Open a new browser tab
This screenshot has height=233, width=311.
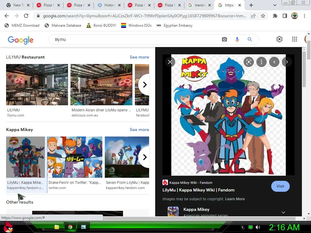tap(251, 5)
